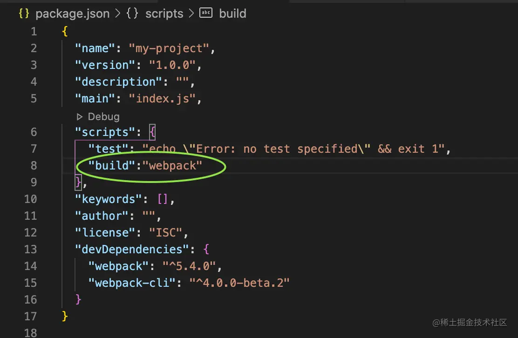Click line number 6 in the gutter
This screenshot has height=338, width=518.
point(33,132)
